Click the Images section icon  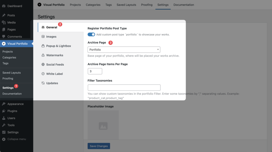pos(43,36)
